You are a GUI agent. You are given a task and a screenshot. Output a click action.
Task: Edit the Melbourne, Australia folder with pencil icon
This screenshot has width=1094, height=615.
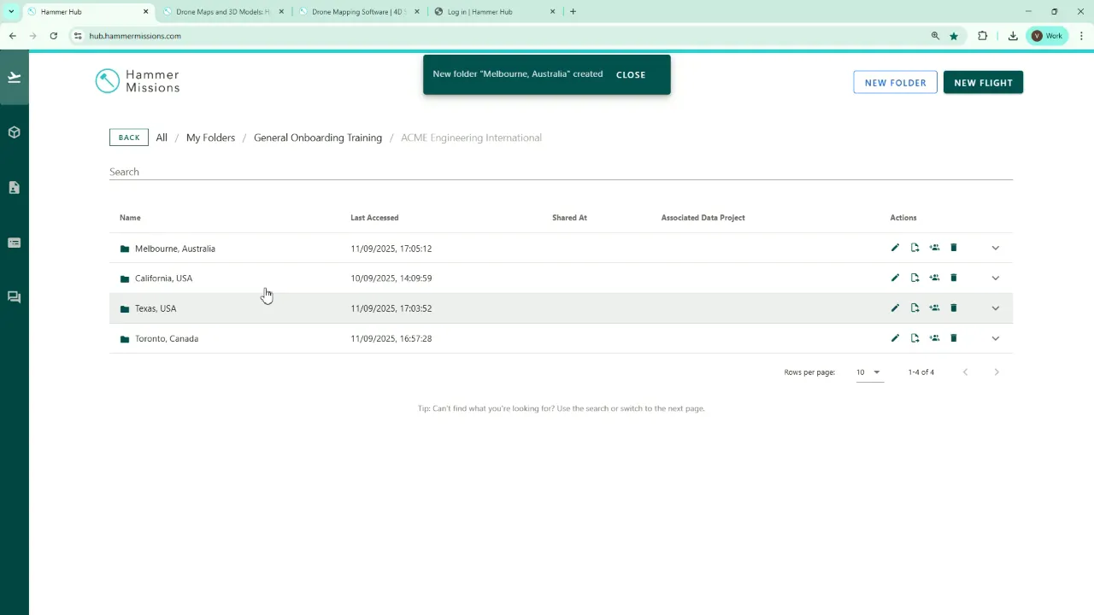894,248
